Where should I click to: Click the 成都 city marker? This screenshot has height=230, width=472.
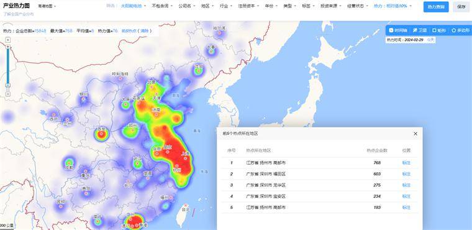pyautogui.click(x=69, y=163)
